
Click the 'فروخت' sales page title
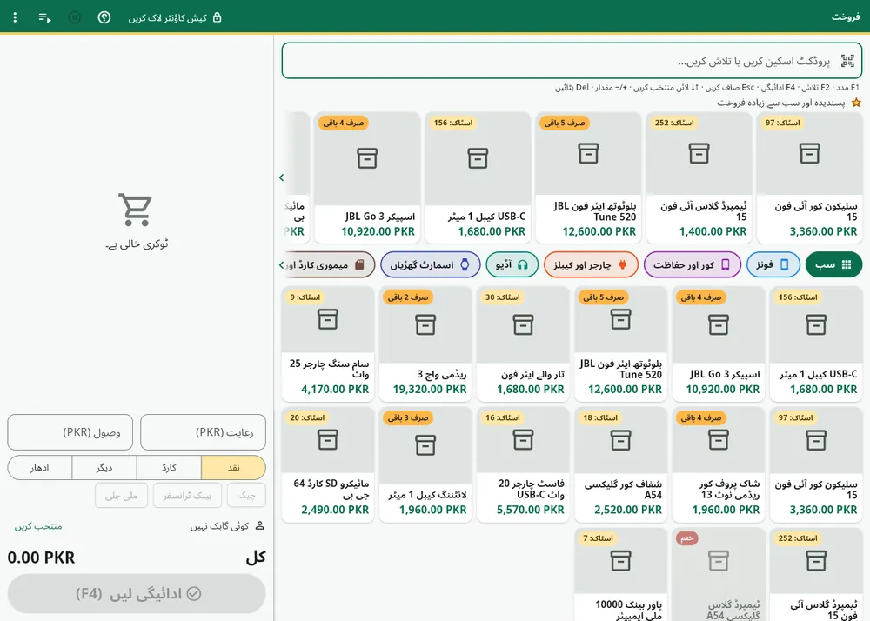(846, 17)
